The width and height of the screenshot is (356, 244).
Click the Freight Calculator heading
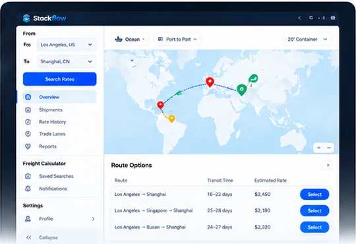click(44, 164)
